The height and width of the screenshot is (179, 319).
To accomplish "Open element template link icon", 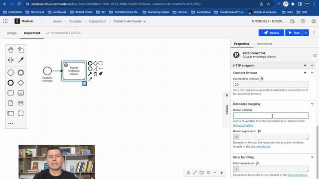I will 315,55.
